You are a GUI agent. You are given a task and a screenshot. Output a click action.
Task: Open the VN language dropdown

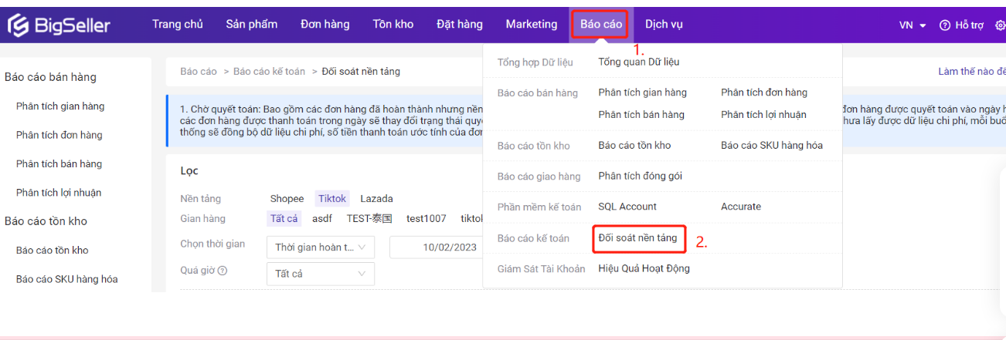tap(912, 25)
